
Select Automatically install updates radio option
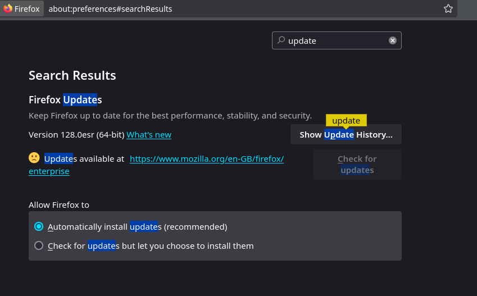(x=39, y=227)
